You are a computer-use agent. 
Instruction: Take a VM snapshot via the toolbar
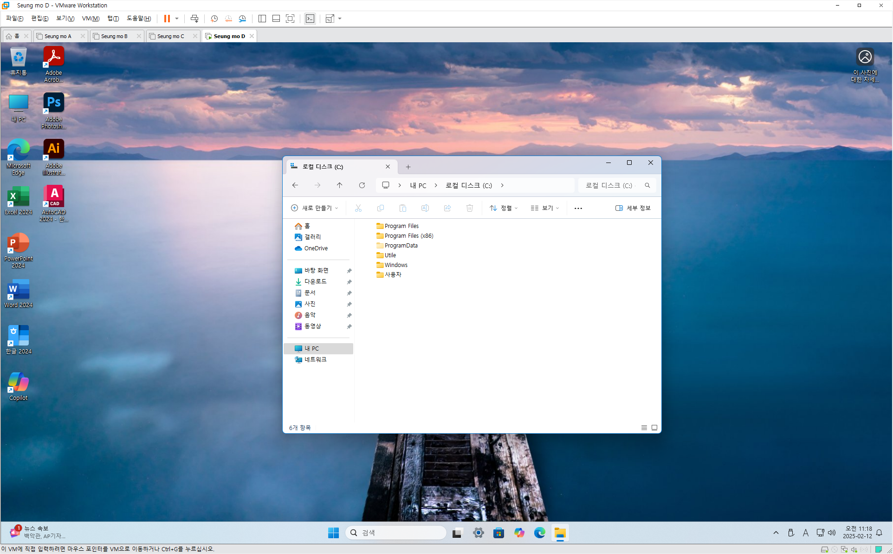tap(214, 19)
